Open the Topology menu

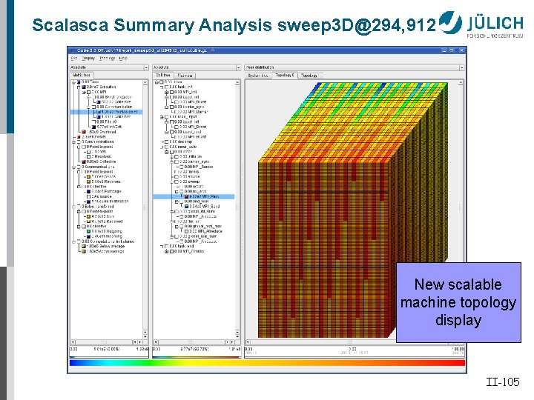(x=108, y=59)
